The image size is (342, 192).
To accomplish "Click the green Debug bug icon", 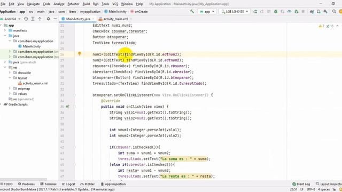I will pyautogui.click(x=276, y=12).
